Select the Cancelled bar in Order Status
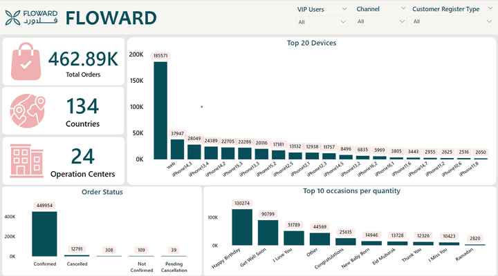 pyautogui.click(x=77, y=255)
